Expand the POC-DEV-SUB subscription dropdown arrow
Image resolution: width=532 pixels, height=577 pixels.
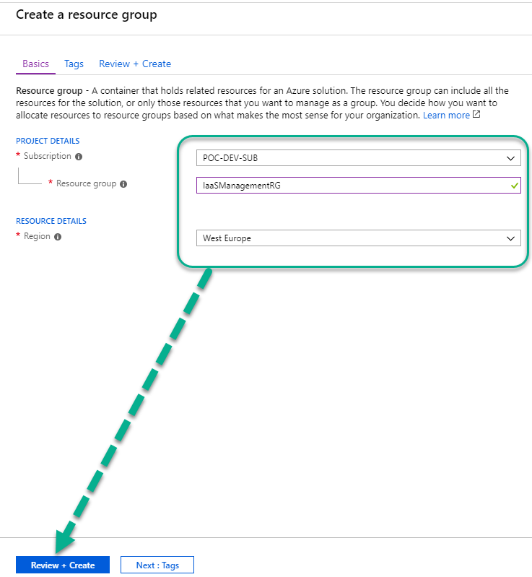pos(510,158)
